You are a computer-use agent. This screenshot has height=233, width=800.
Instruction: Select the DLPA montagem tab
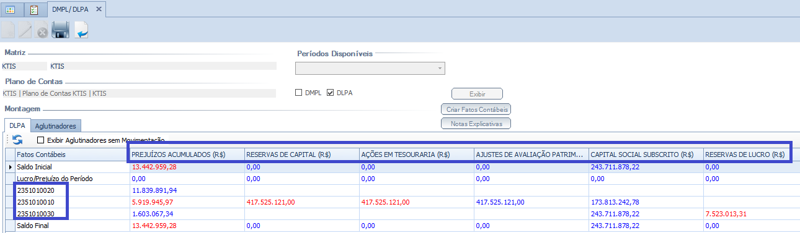tap(17, 125)
